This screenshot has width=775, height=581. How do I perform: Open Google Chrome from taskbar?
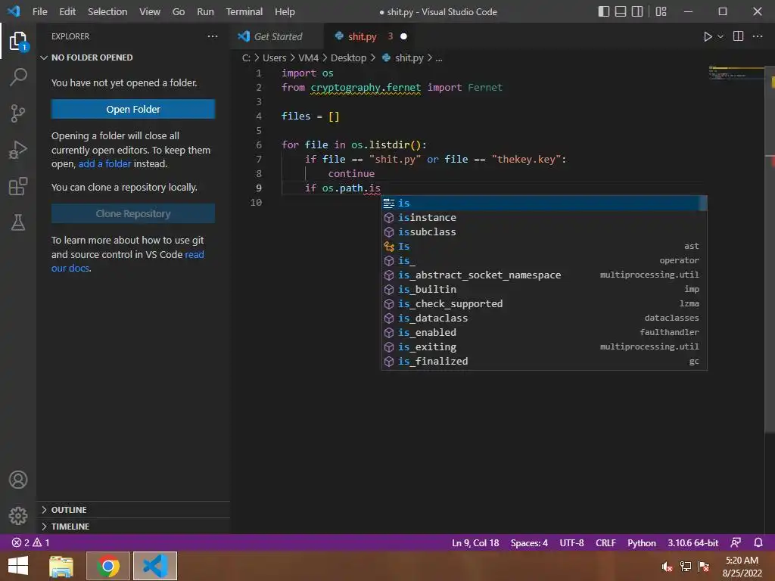coord(107,566)
